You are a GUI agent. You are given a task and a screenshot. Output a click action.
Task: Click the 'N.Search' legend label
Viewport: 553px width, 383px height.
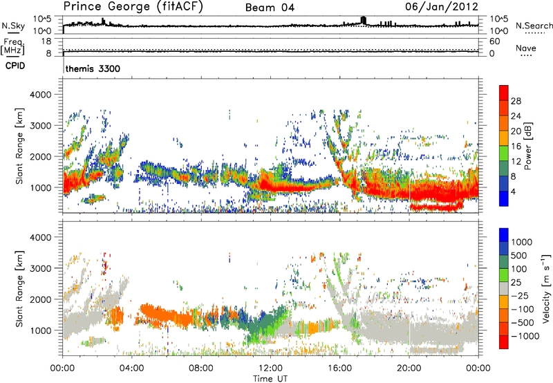click(534, 26)
